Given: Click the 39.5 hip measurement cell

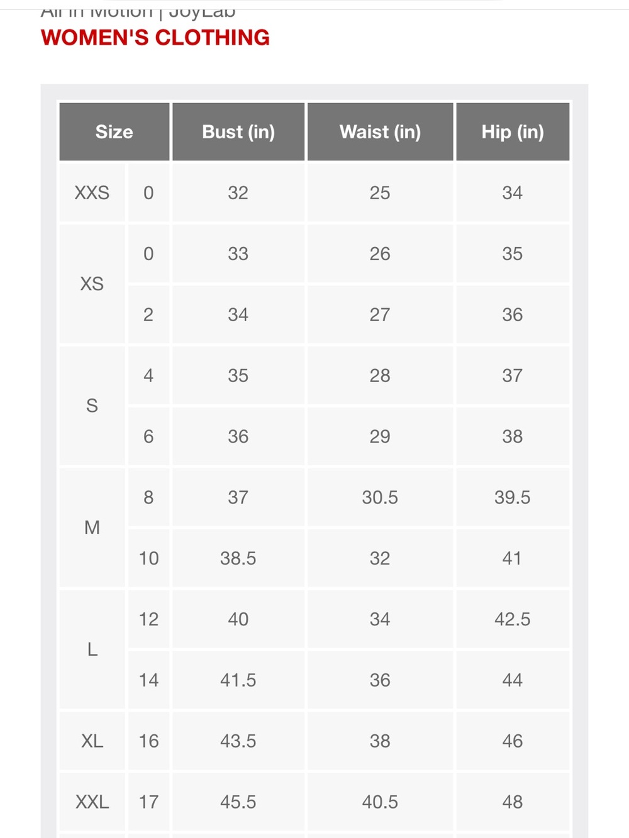Looking at the screenshot, I should pos(513,497).
